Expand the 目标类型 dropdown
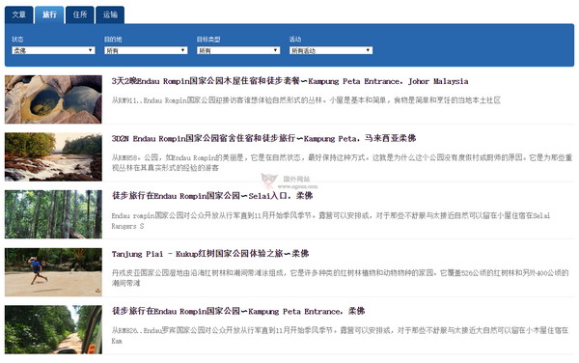 (x=238, y=50)
